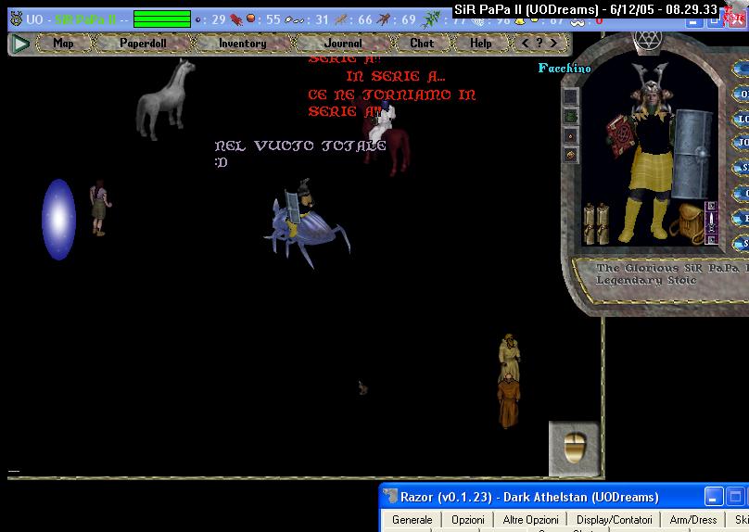Click the topmost empty slot on paperdoll left
This screenshot has width=749, height=532.
pyautogui.click(x=570, y=97)
